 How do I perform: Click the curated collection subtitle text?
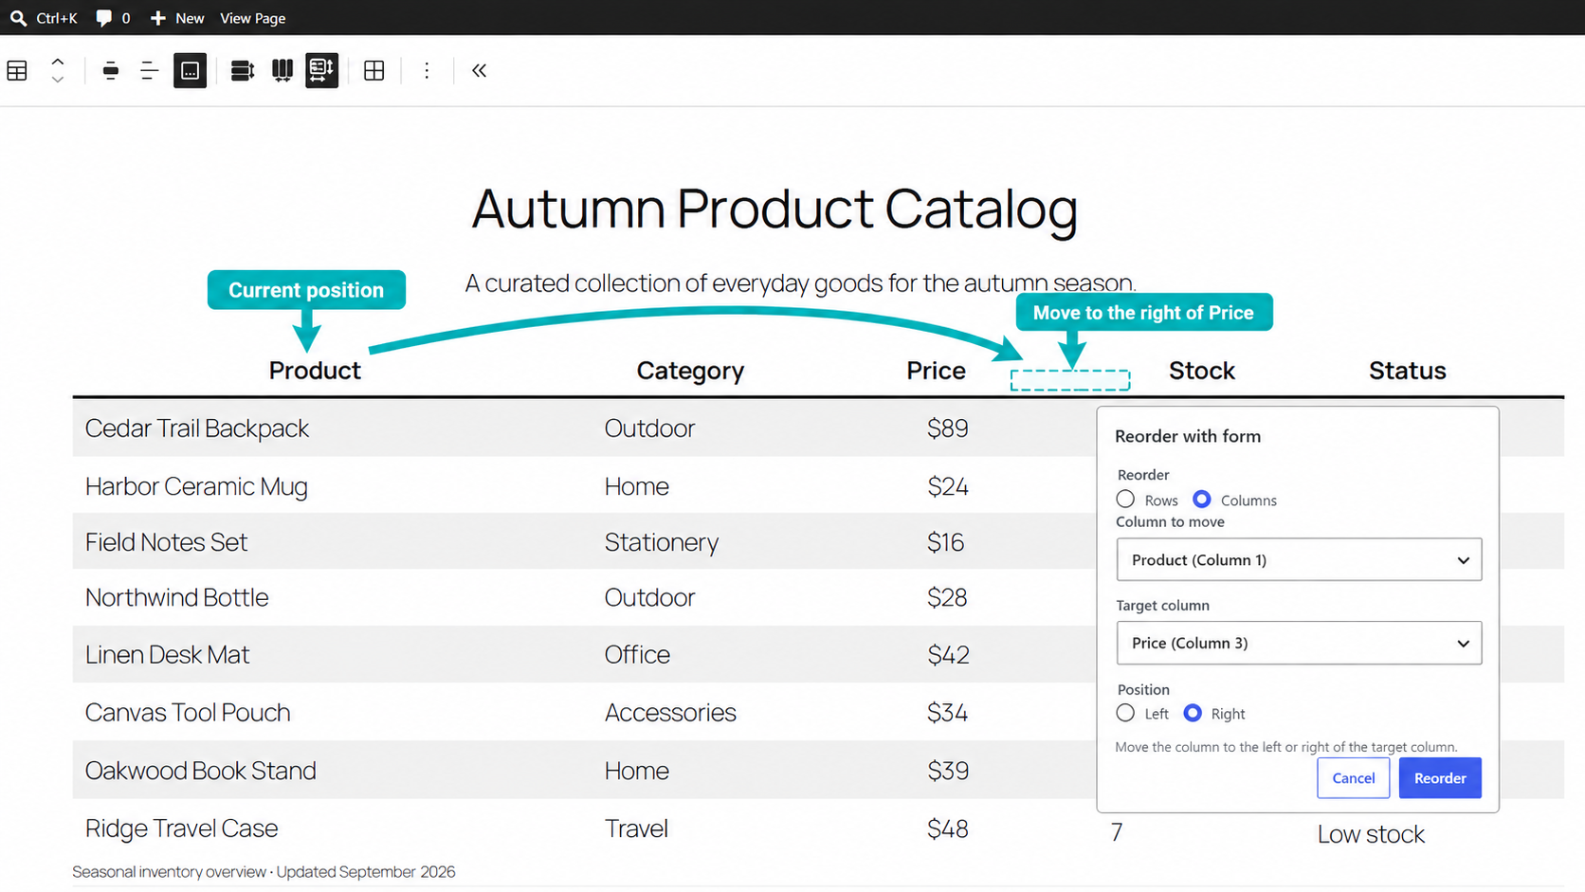[x=800, y=283]
